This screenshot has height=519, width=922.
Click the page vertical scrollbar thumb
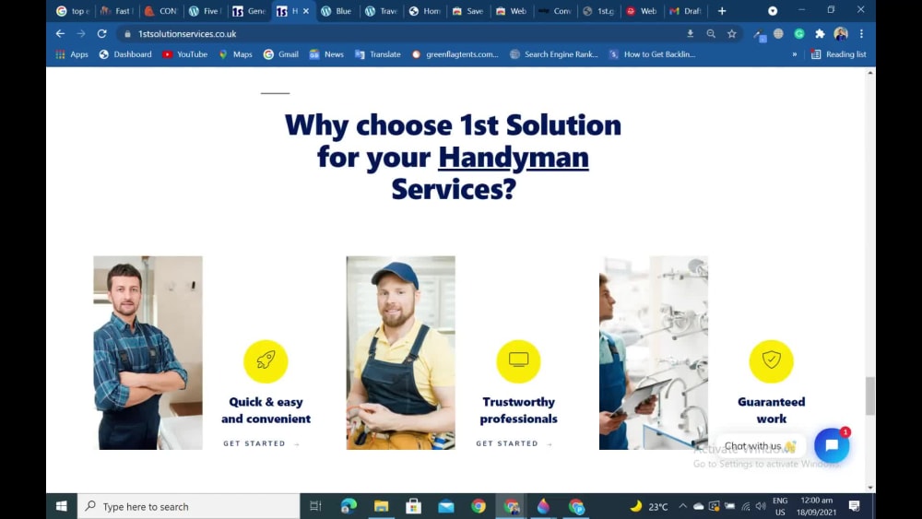pyautogui.click(x=869, y=395)
